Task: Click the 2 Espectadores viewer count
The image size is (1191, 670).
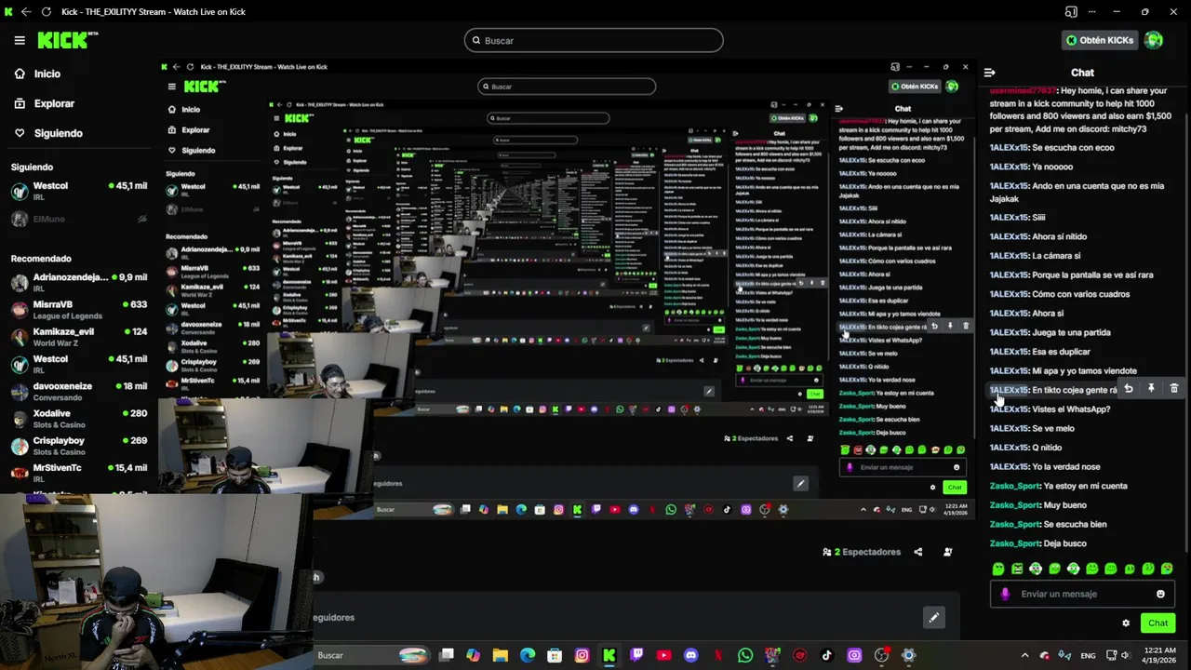Action: [x=862, y=552]
